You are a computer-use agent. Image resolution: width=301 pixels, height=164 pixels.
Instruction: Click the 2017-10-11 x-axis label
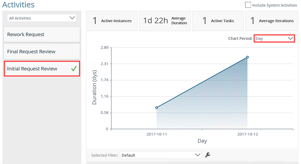[157, 134]
